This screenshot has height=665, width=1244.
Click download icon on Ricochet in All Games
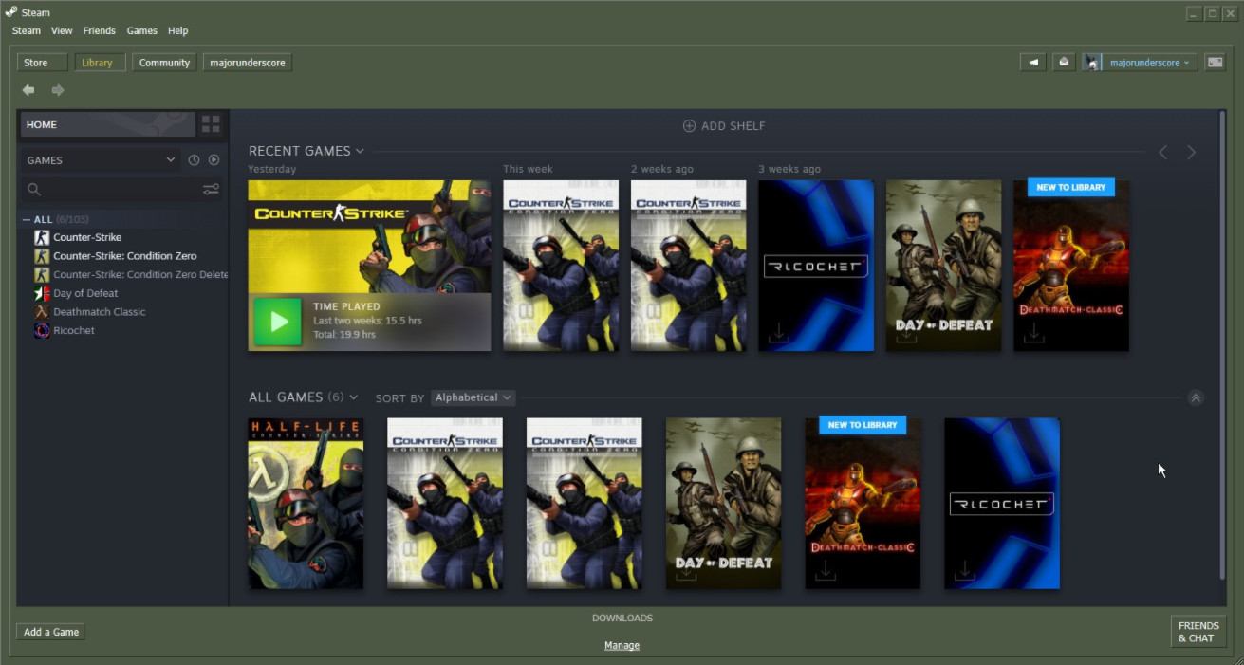pyautogui.click(x=964, y=570)
